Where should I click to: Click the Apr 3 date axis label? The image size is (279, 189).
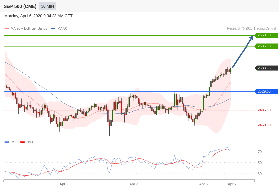pos(134,184)
